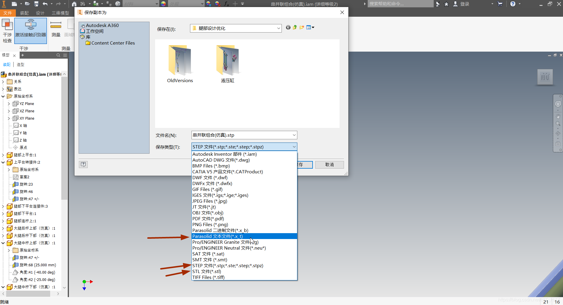Click the pan hand tool in navigation bar

coord(558,116)
